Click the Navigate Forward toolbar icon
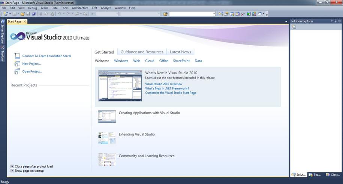Viewport: 343px width, 184px height. coord(85,14)
